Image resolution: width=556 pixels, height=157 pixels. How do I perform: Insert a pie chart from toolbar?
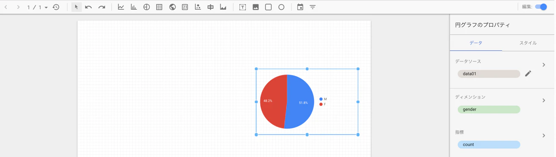click(146, 7)
